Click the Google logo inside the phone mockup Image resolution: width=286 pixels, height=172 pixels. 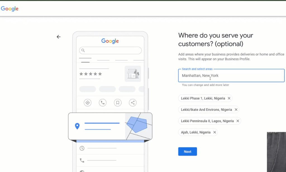click(x=110, y=41)
